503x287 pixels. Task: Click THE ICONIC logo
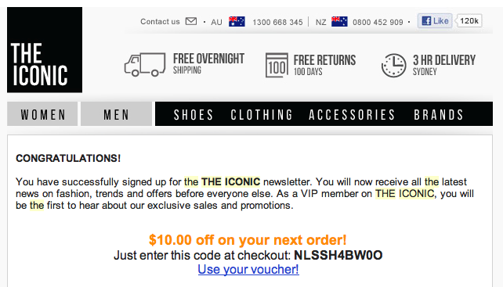(45, 50)
